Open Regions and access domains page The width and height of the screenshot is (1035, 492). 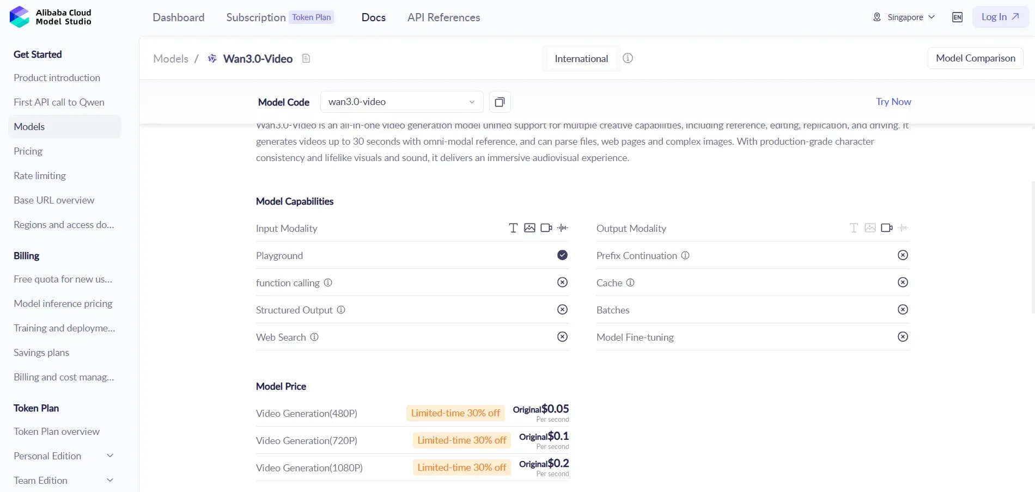point(64,225)
